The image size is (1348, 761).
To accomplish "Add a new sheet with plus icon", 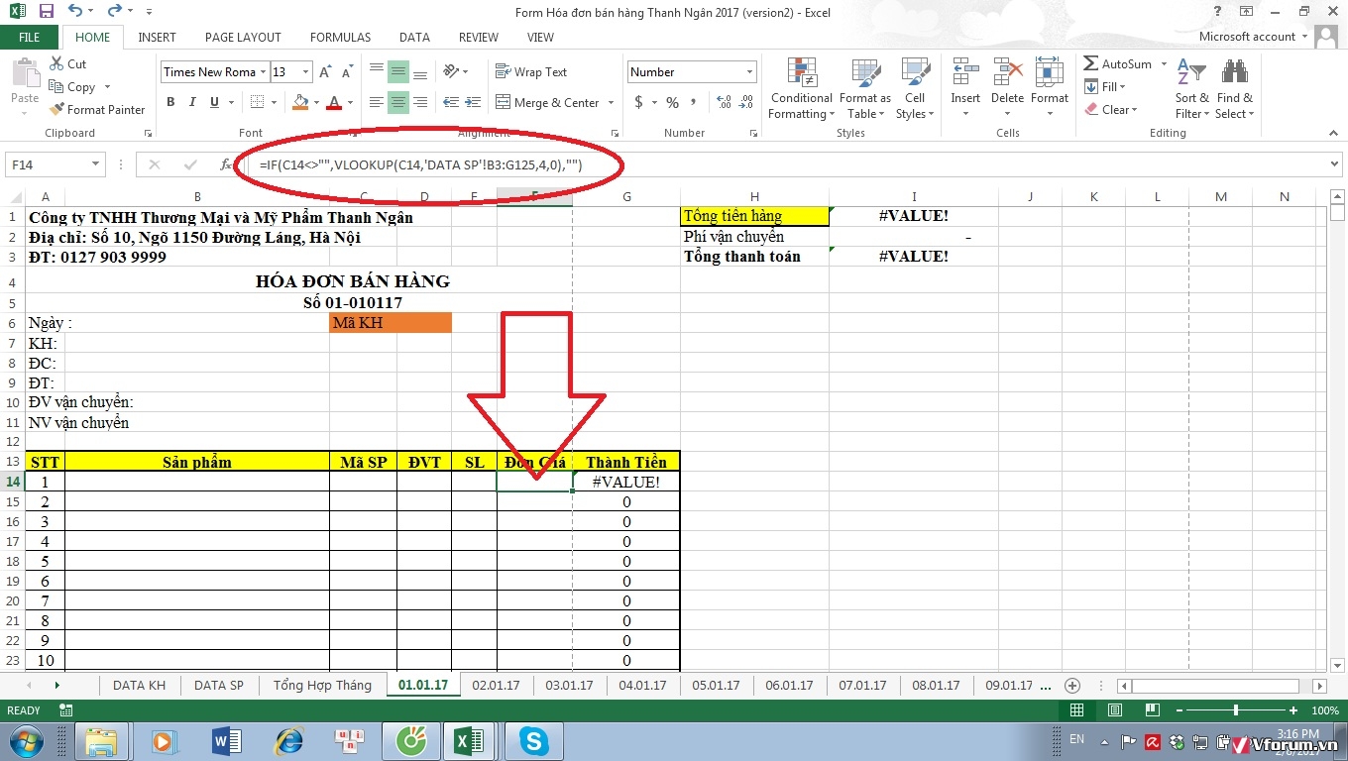I will pos(1071,686).
